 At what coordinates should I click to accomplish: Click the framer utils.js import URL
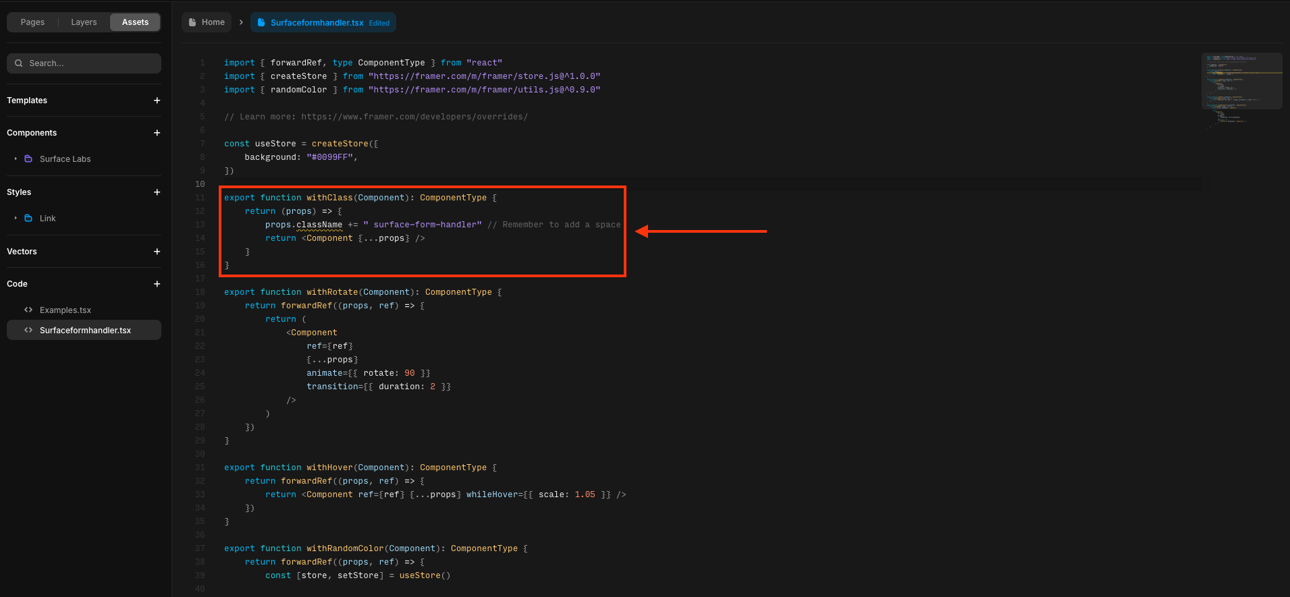[484, 90]
